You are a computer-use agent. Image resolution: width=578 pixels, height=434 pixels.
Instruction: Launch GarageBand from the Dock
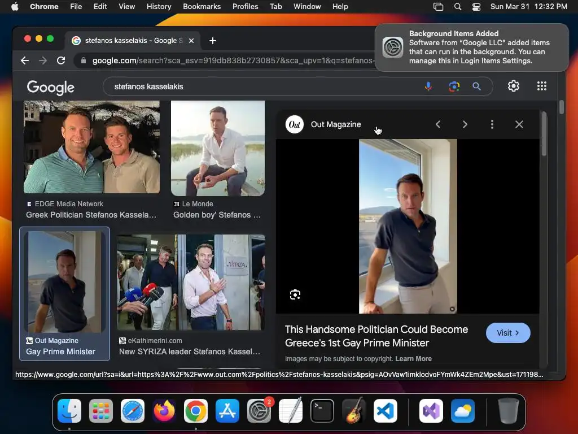(354, 411)
